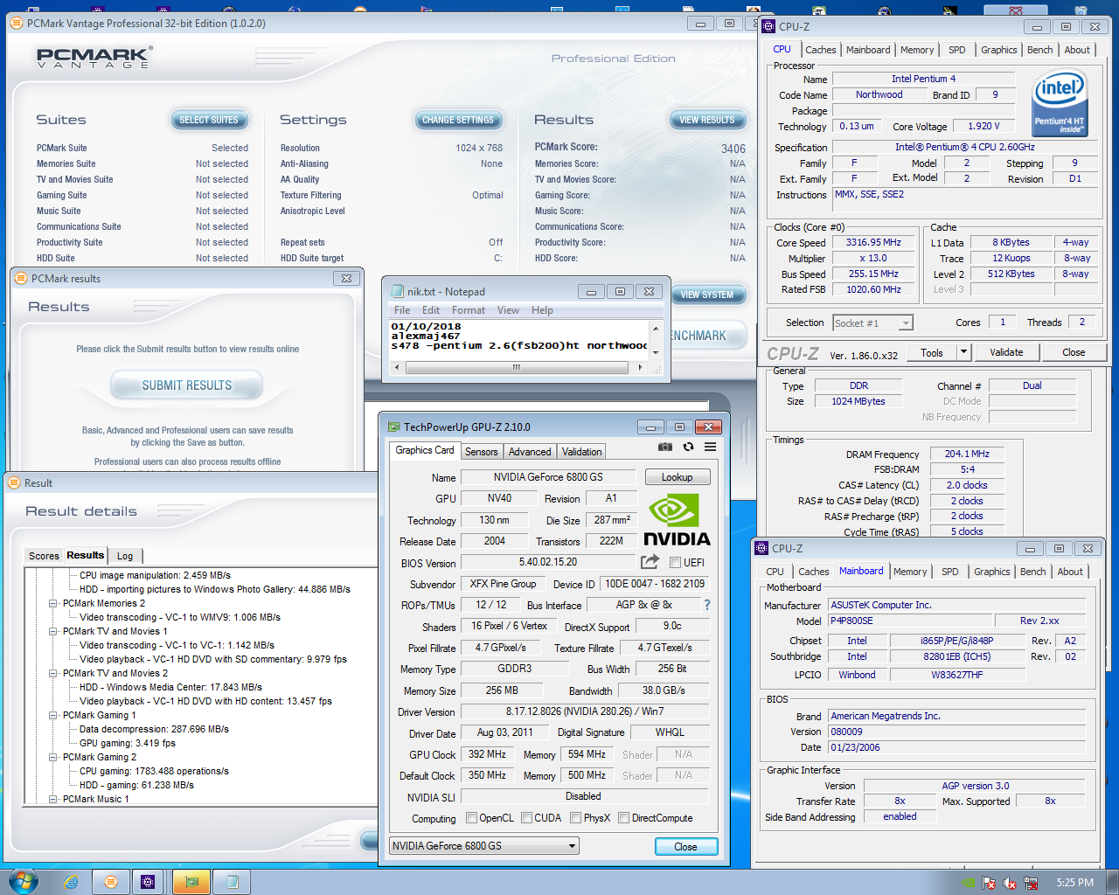This screenshot has height=895, width=1119.
Task: Open the Caches tab in top CPU-Z window
Action: (x=821, y=50)
